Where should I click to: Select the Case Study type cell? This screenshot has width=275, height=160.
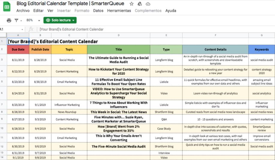166,128
